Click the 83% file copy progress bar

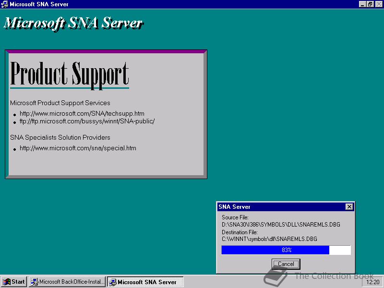(x=286, y=250)
